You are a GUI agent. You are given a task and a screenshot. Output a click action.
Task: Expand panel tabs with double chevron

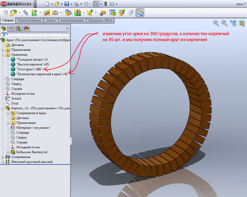coord(68,28)
